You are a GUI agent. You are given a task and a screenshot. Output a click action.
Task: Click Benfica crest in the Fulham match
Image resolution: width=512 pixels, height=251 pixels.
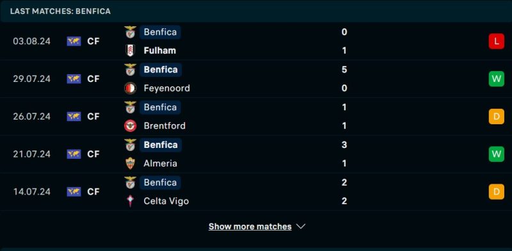131,32
